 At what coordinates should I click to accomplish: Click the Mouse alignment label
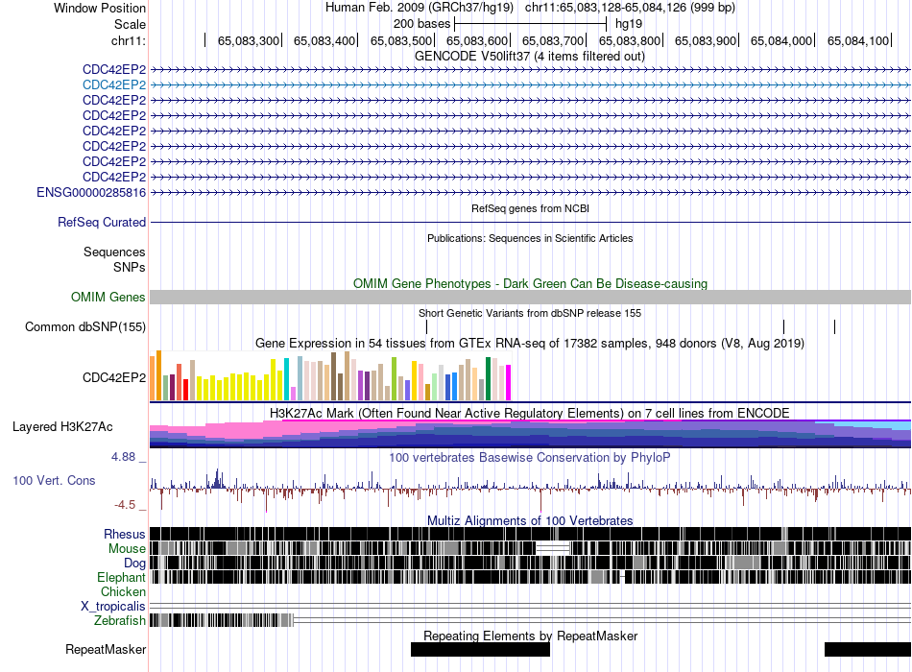pos(127,549)
